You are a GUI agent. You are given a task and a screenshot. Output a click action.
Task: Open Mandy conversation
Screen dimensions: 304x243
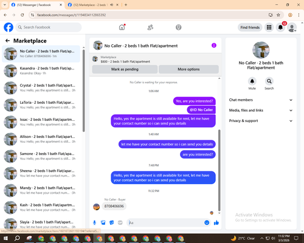coord(41,190)
